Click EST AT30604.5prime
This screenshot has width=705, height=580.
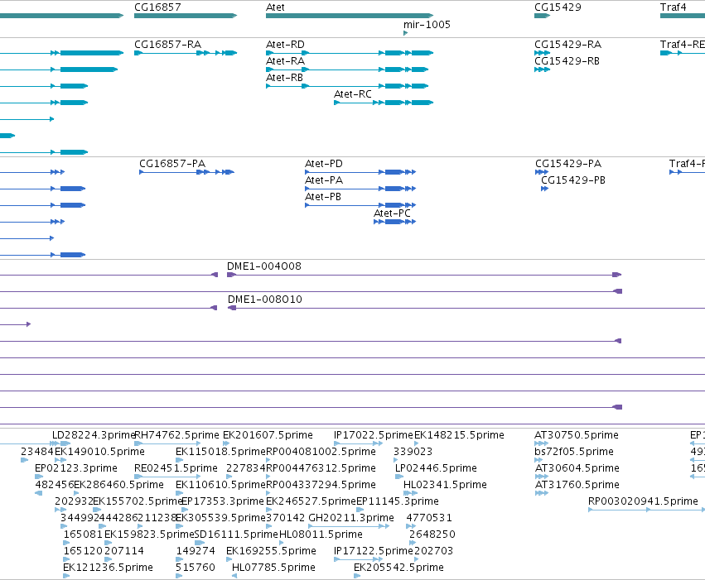click(577, 468)
